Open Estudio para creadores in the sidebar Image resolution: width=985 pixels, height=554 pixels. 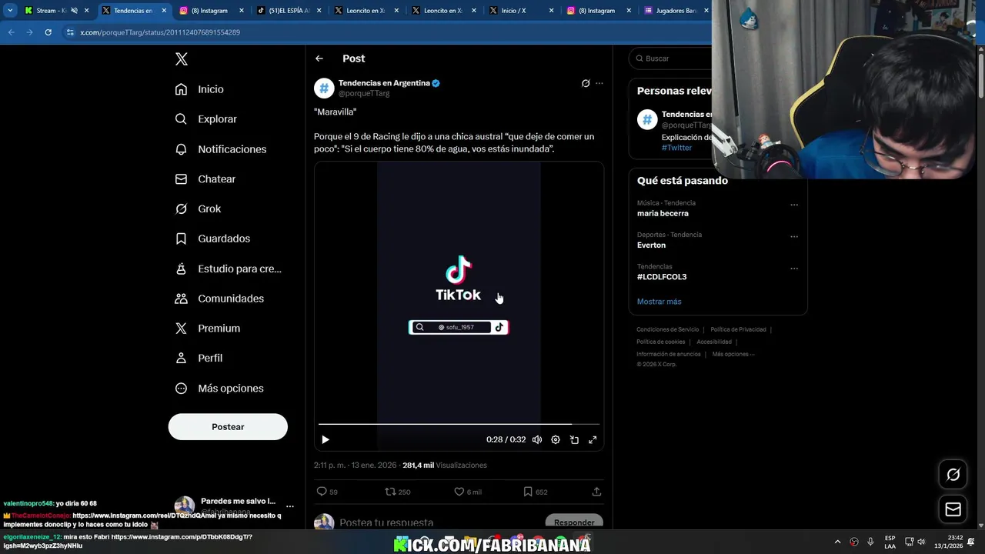[x=228, y=269]
